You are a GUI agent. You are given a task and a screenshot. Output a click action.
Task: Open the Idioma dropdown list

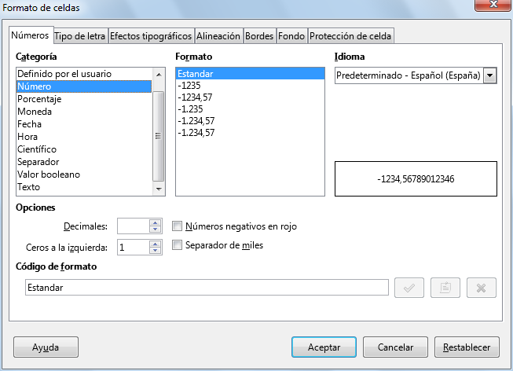[x=489, y=75]
